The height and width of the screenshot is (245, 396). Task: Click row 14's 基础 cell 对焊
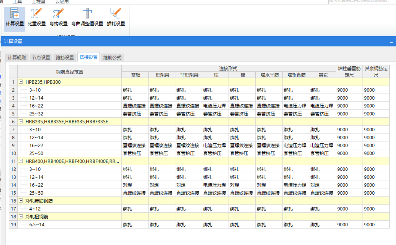point(135,185)
